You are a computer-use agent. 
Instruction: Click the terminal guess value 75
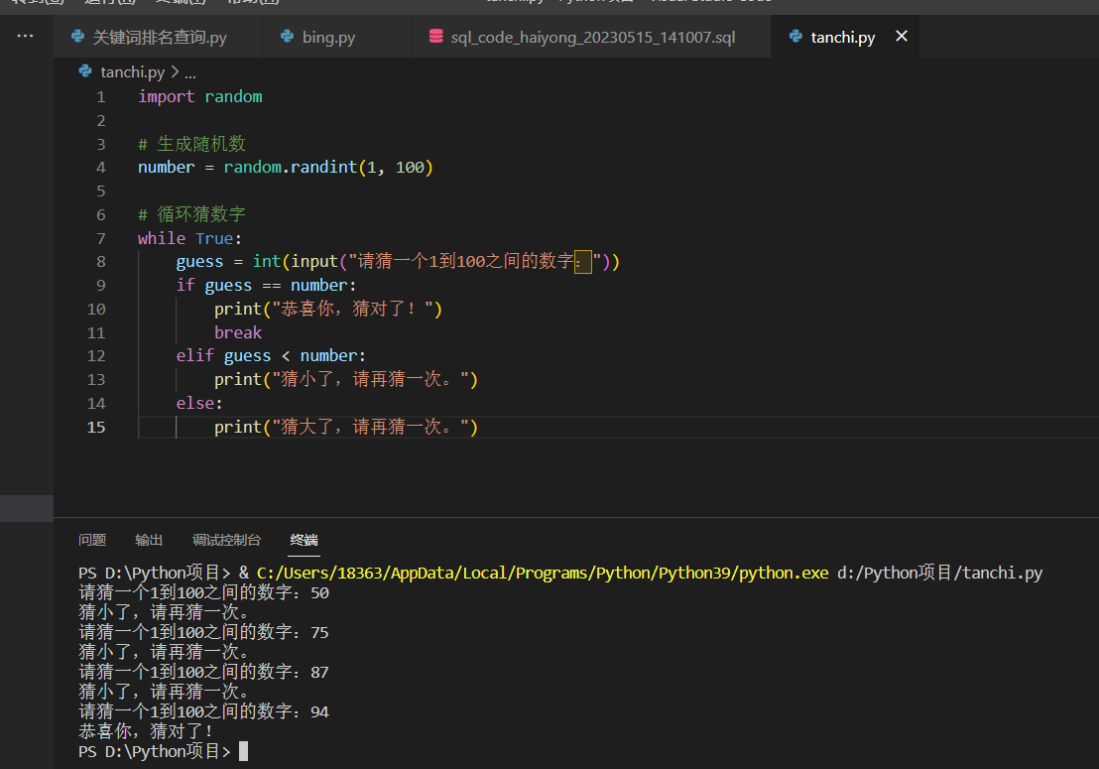coord(319,632)
